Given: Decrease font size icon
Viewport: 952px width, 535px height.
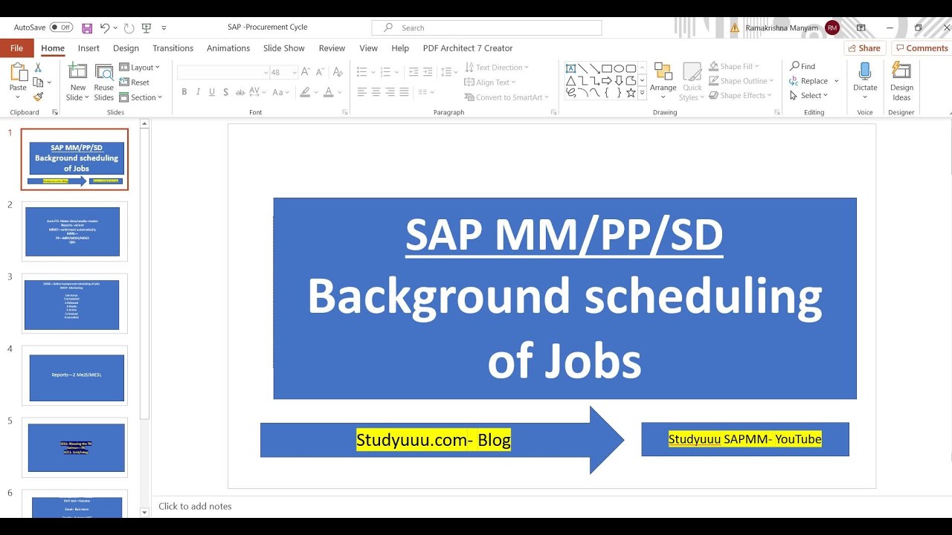Looking at the screenshot, I should pyautogui.click(x=320, y=72).
